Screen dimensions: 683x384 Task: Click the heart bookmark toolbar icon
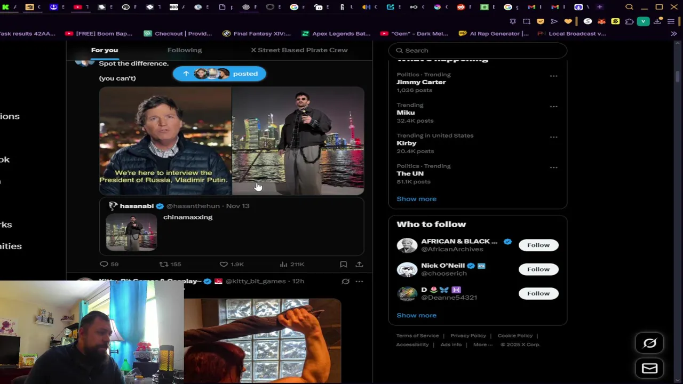568,21
